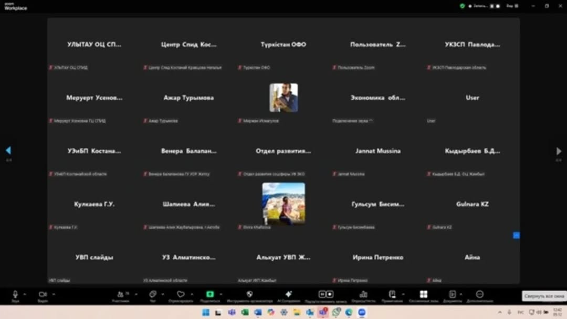Open the More options menu in the toolbar

point(479,294)
